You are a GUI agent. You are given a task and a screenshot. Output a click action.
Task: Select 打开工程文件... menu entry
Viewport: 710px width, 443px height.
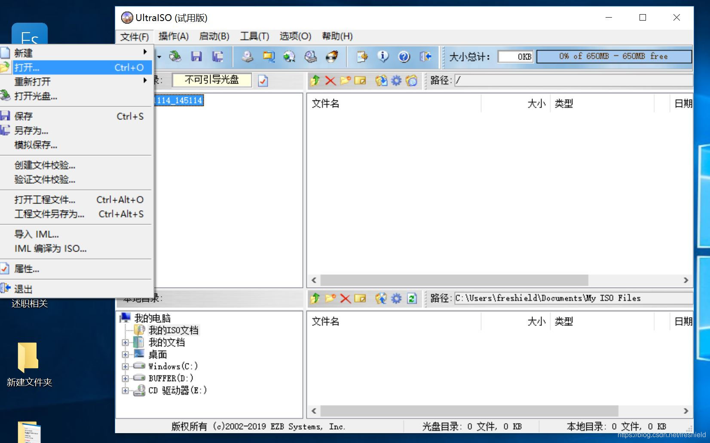(x=76, y=200)
